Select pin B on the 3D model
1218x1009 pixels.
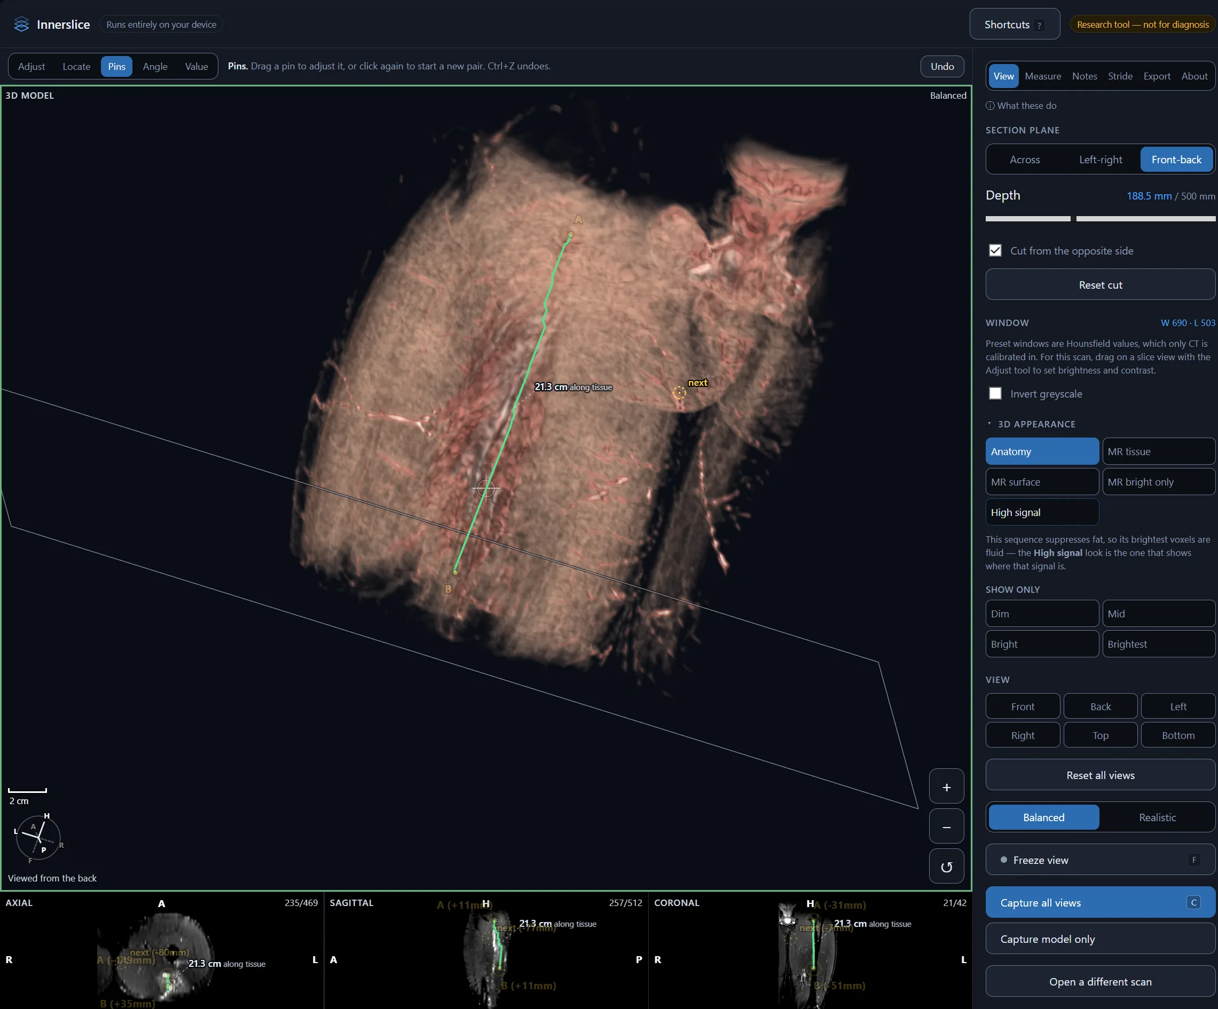pos(455,572)
